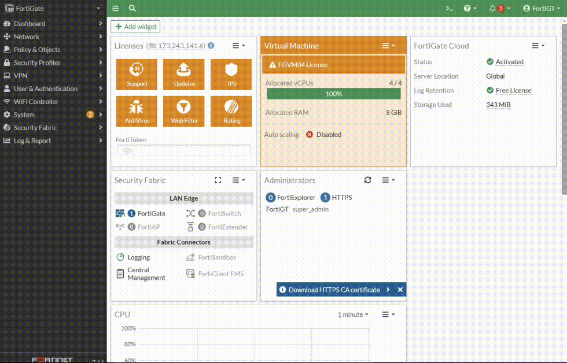
Task: Click the Logging fabric connector
Action: click(134, 257)
